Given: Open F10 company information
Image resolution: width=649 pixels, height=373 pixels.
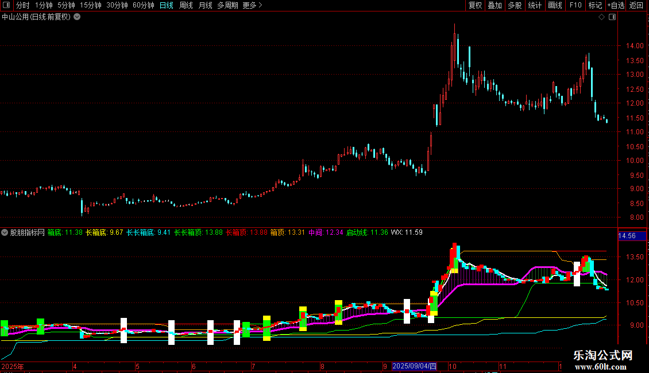Looking at the screenshot, I should click(575, 5).
